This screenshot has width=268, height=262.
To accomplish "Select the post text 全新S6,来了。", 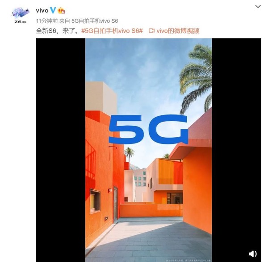I will (x=57, y=31).
